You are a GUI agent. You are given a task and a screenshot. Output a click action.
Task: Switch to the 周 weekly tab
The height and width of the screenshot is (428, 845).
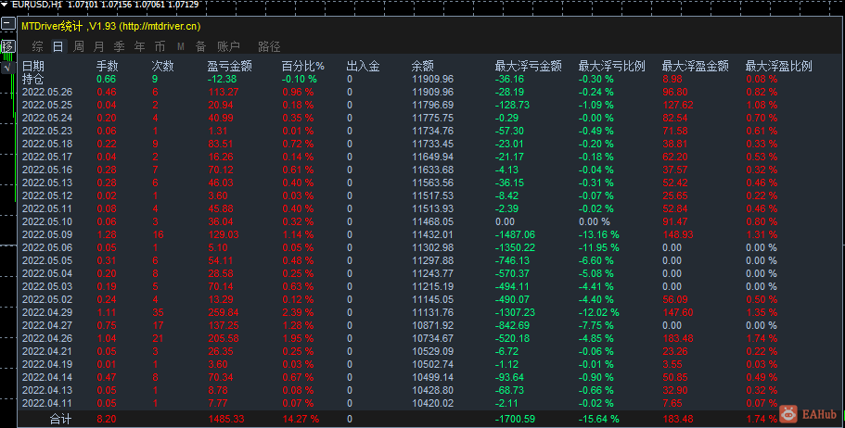tap(79, 46)
